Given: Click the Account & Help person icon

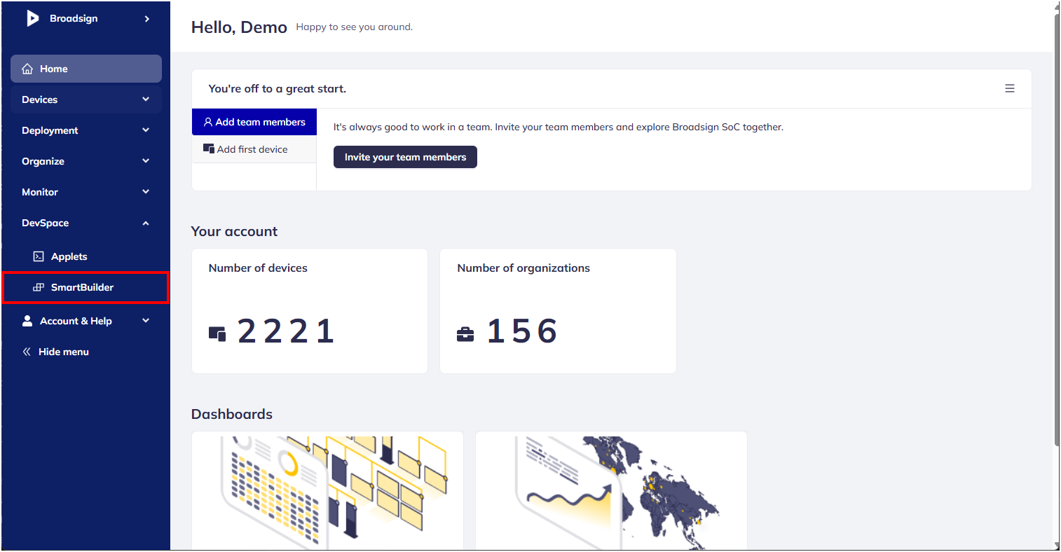Looking at the screenshot, I should (27, 321).
